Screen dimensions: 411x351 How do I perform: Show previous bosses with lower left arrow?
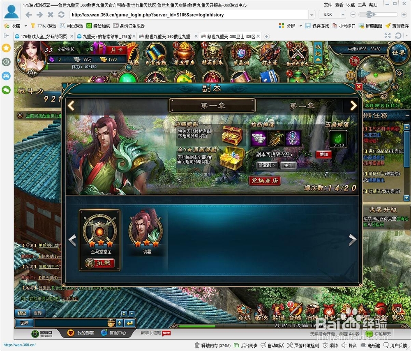[x=72, y=240]
